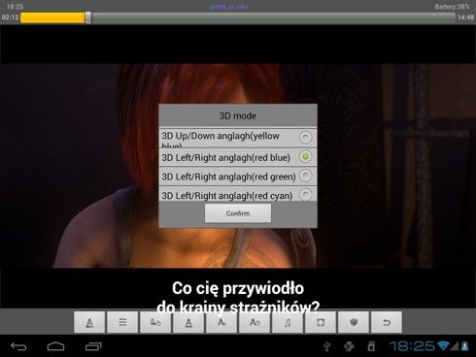This screenshot has height=357, width=476.
Task: Click the Aa subtitle font size icon
Action: [221, 322]
